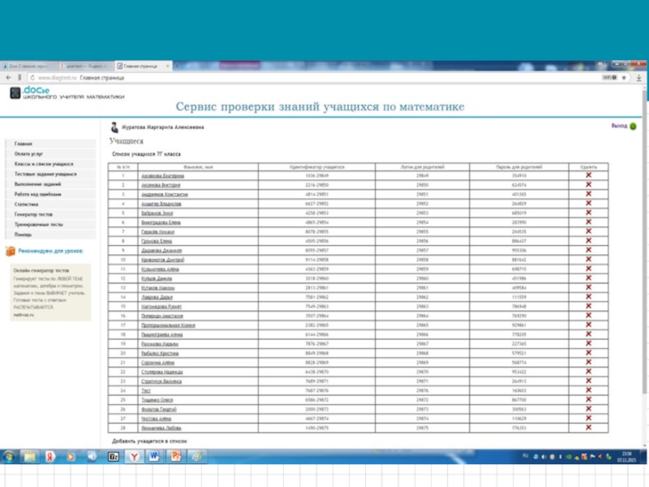This screenshot has height=487, width=649.
Task: Reload page with browser refresh icon
Action: (x=32, y=77)
